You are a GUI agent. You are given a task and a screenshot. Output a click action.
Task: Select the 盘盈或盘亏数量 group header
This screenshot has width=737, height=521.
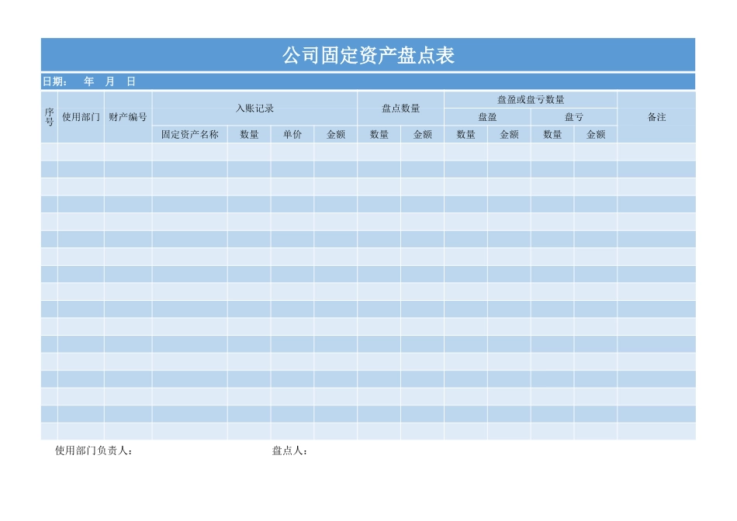coord(531,99)
